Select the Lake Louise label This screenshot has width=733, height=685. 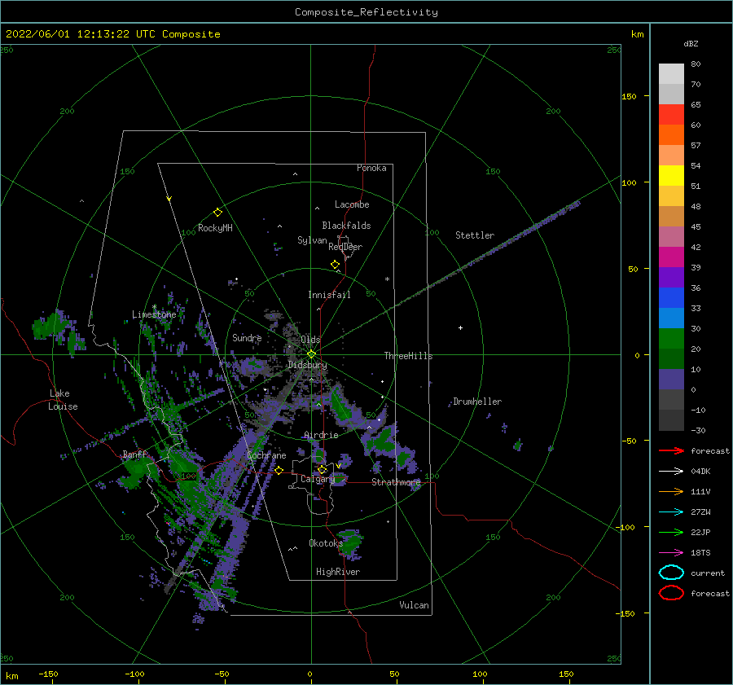click(63, 400)
